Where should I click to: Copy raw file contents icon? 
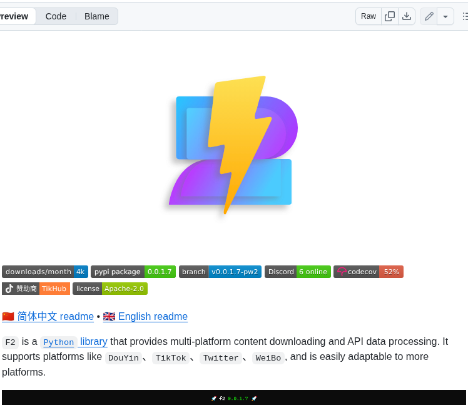click(x=390, y=16)
